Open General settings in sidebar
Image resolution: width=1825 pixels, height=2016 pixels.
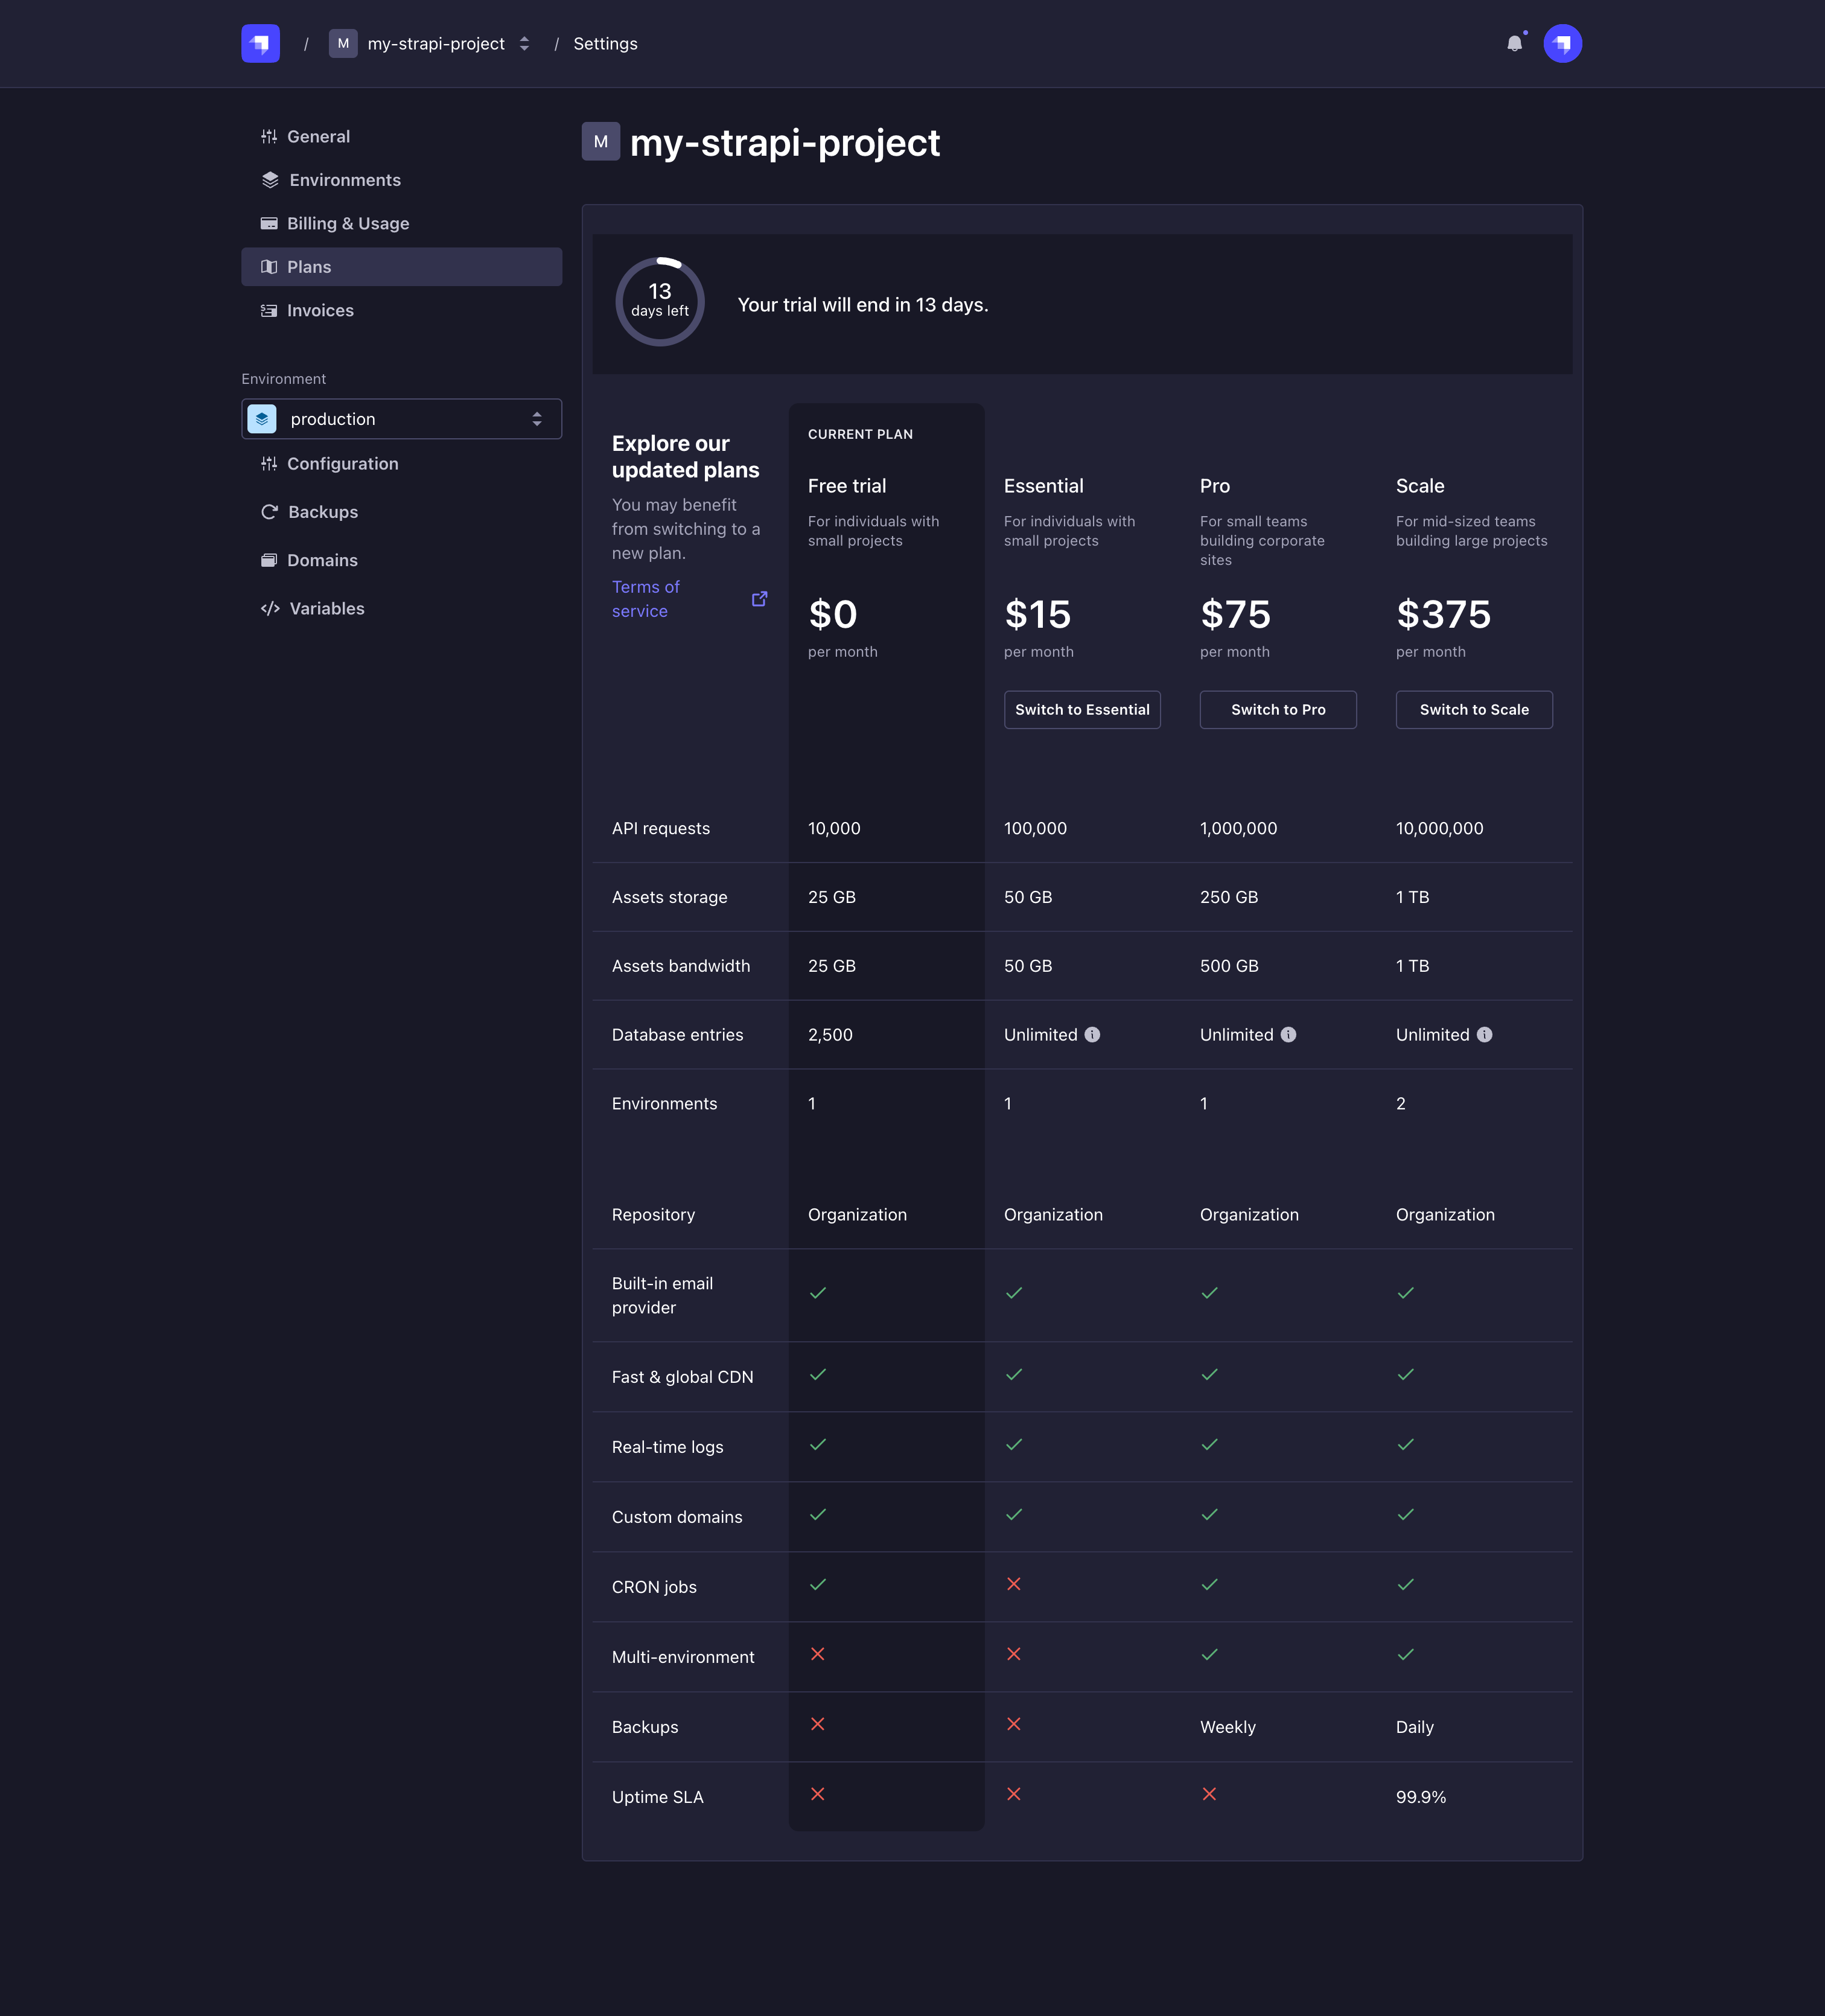click(318, 137)
